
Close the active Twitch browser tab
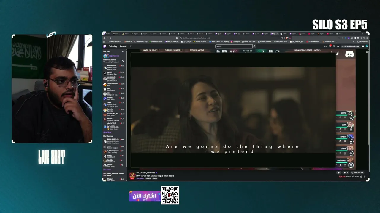click(277, 34)
